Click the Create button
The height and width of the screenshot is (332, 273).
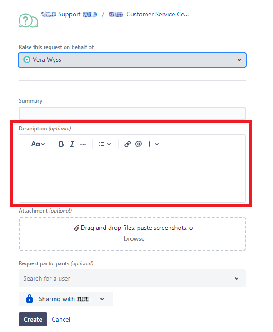click(33, 319)
